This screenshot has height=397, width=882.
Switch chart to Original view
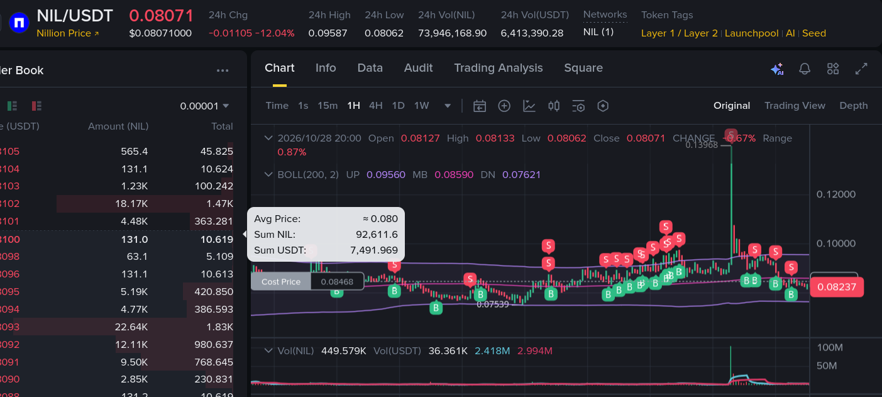(732, 106)
